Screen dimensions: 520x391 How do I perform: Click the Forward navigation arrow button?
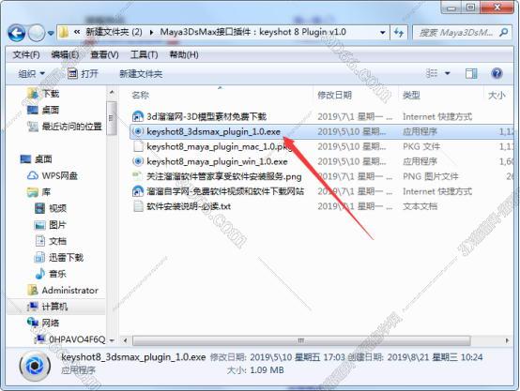pyautogui.click(x=37, y=33)
